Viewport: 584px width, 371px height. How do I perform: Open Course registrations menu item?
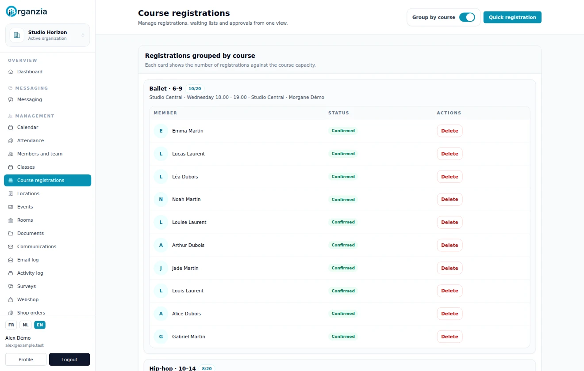coord(47,180)
